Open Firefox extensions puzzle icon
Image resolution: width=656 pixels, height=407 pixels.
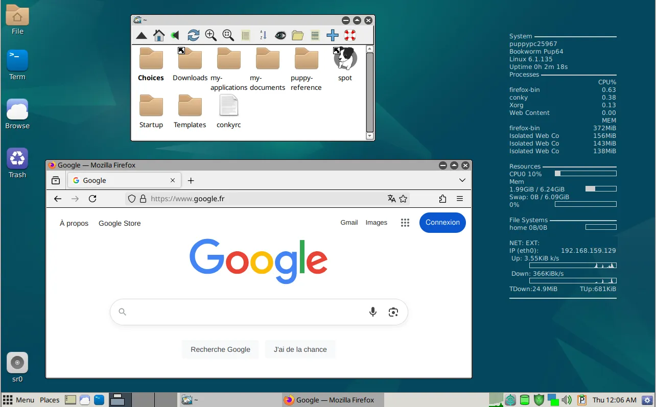tap(442, 199)
